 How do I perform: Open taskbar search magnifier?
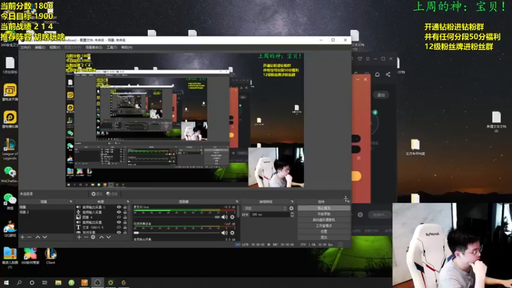click(19, 282)
